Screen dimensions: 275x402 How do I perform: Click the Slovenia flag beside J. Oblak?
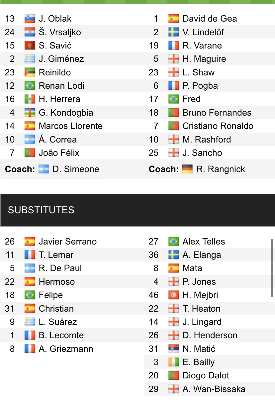[x=30, y=19]
